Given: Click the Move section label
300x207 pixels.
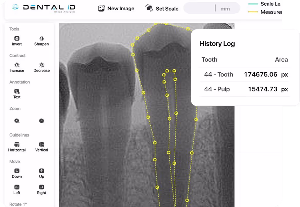Looking at the screenshot, I should point(15,162).
